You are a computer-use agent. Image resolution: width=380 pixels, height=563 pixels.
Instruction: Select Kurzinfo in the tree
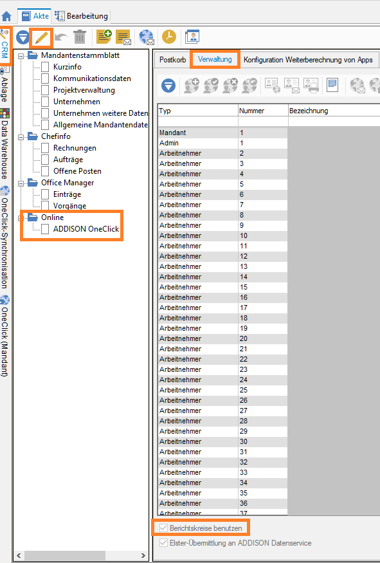(x=67, y=67)
